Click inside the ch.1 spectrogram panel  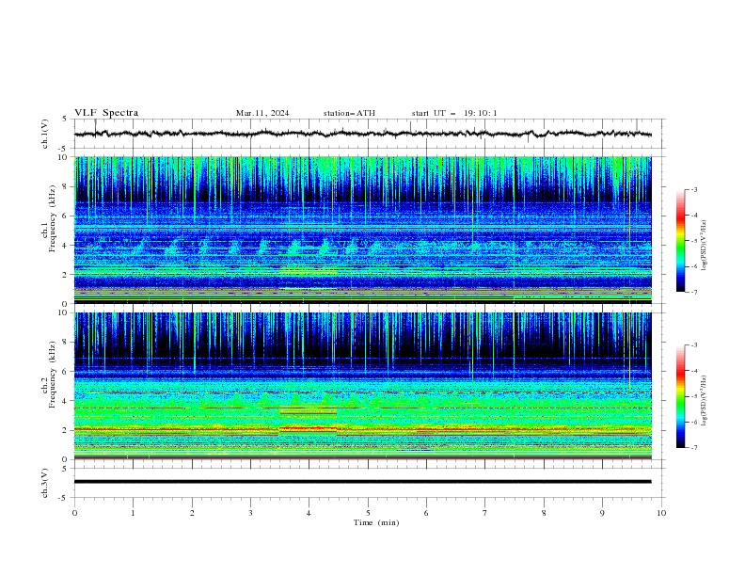point(362,230)
